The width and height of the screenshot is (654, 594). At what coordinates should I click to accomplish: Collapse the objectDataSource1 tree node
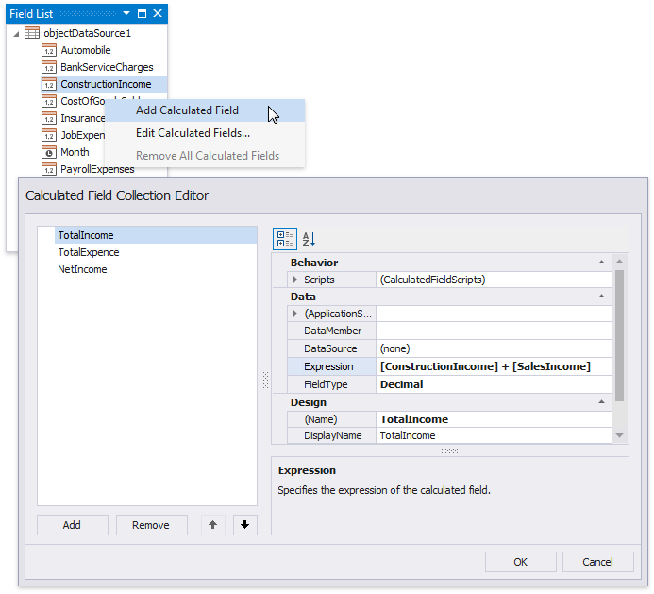coord(16,34)
